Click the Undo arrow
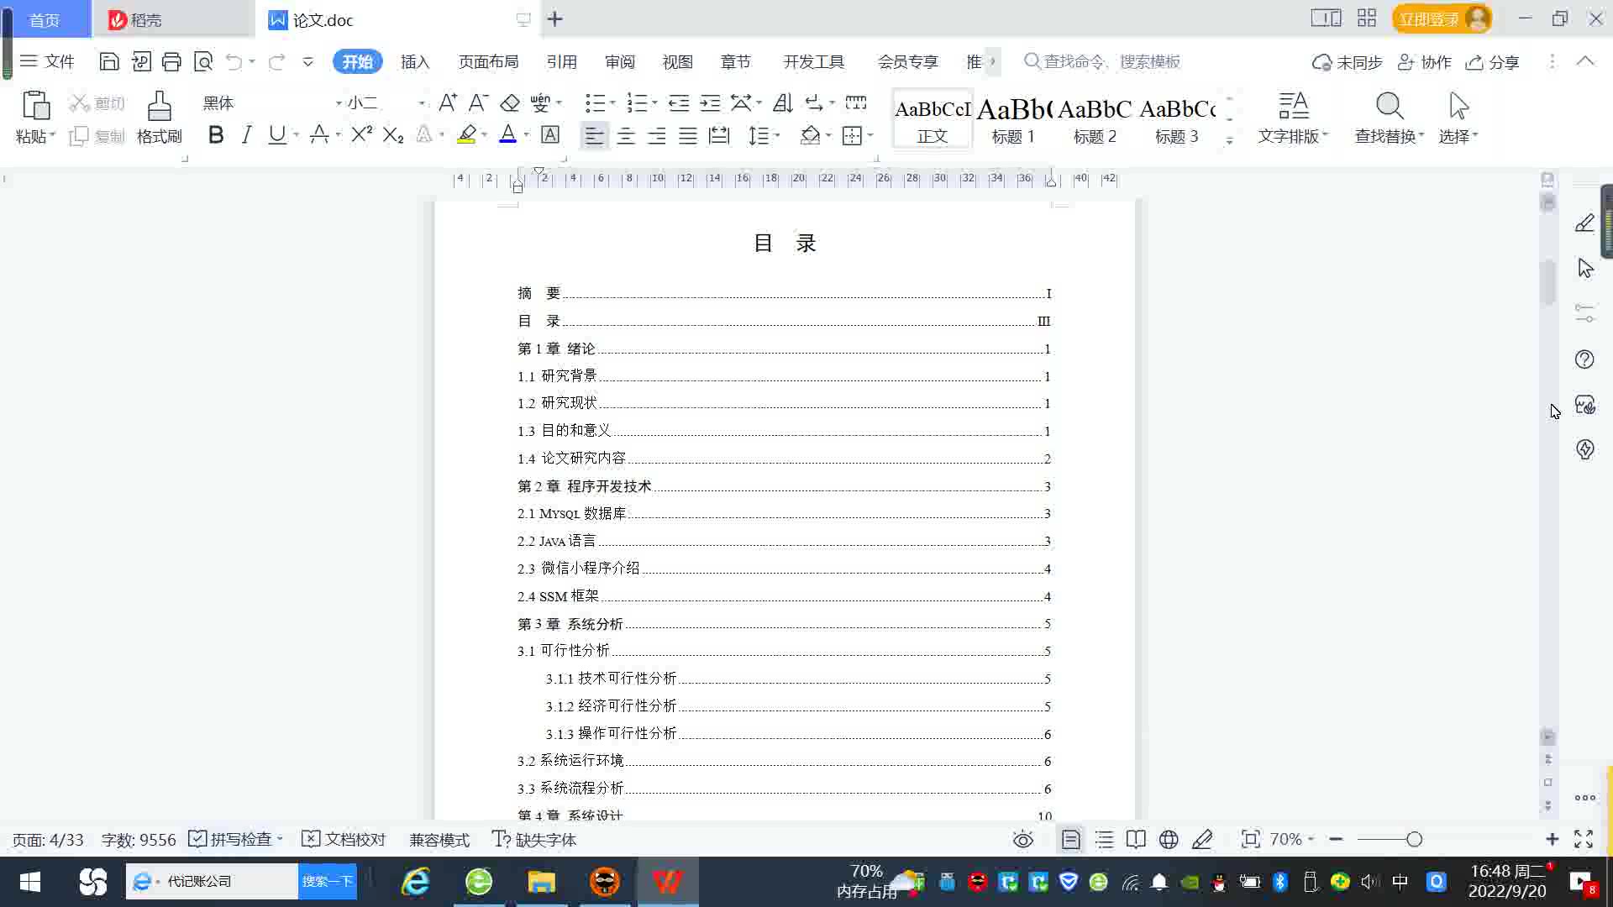1613x907 pixels. pos(234,61)
